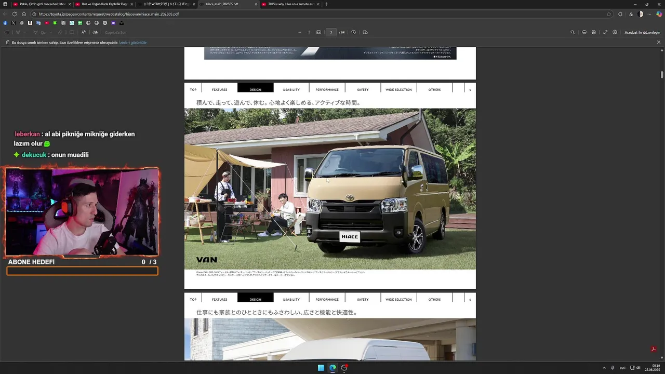Screen dimensions: 665x374
Task: Zoom out the PDF with minus icon
Action: pyautogui.click(x=299, y=32)
